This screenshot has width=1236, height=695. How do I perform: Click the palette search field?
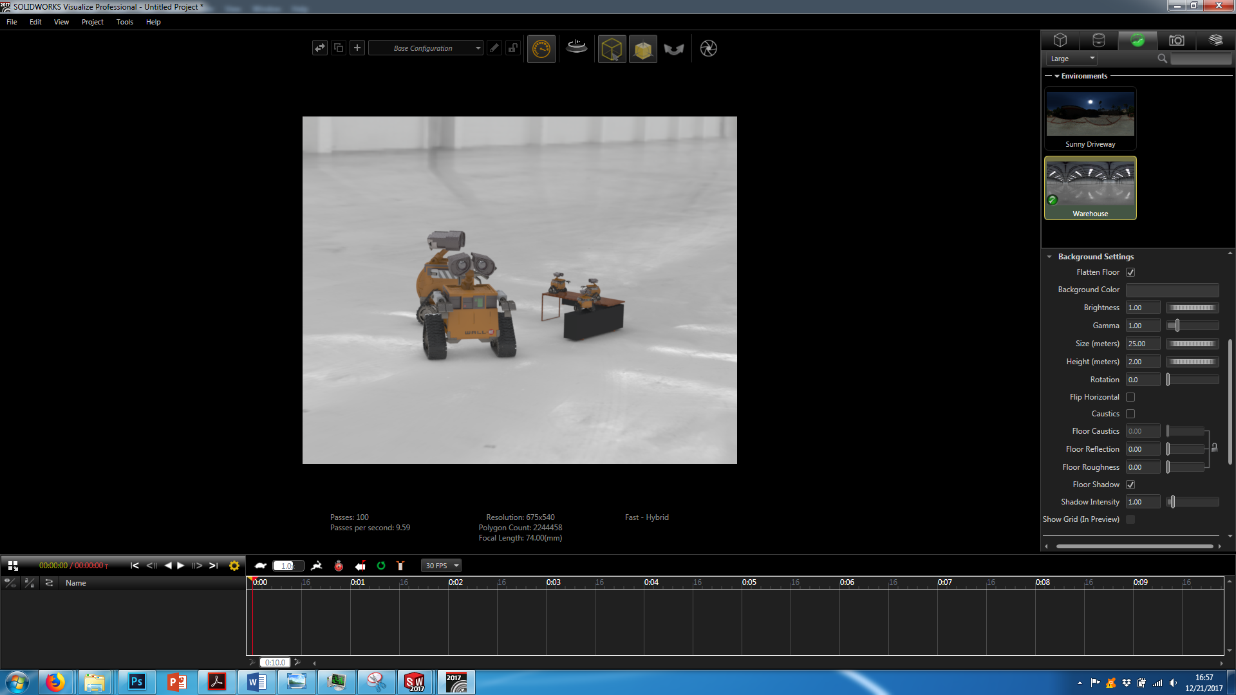click(1201, 59)
